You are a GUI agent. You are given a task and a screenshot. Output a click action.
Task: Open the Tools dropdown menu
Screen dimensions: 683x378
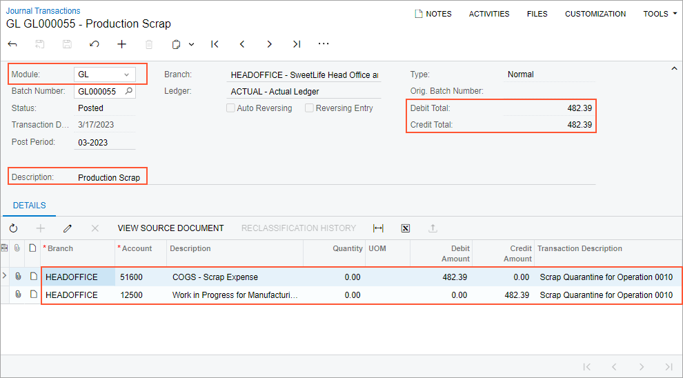[x=660, y=14]
